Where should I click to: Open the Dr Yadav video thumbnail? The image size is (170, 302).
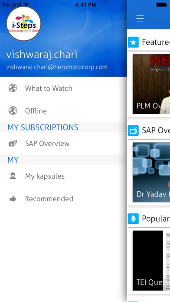click(x=151, y=172)
